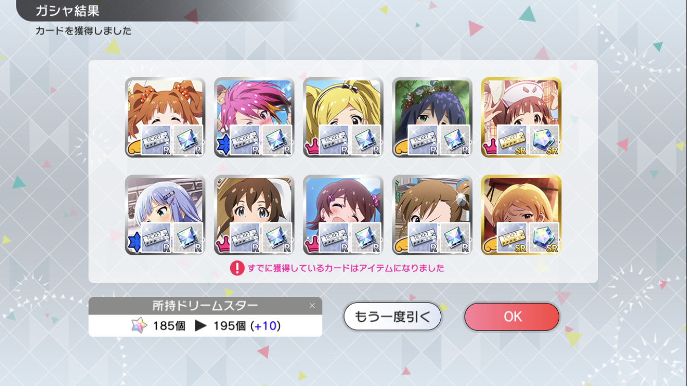Screen dimensions: 687x386
Task: Click the pink crown type icon on third card
Action: pos(312,148)
